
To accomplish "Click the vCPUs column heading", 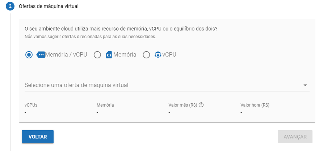I will tap(31, 105).
